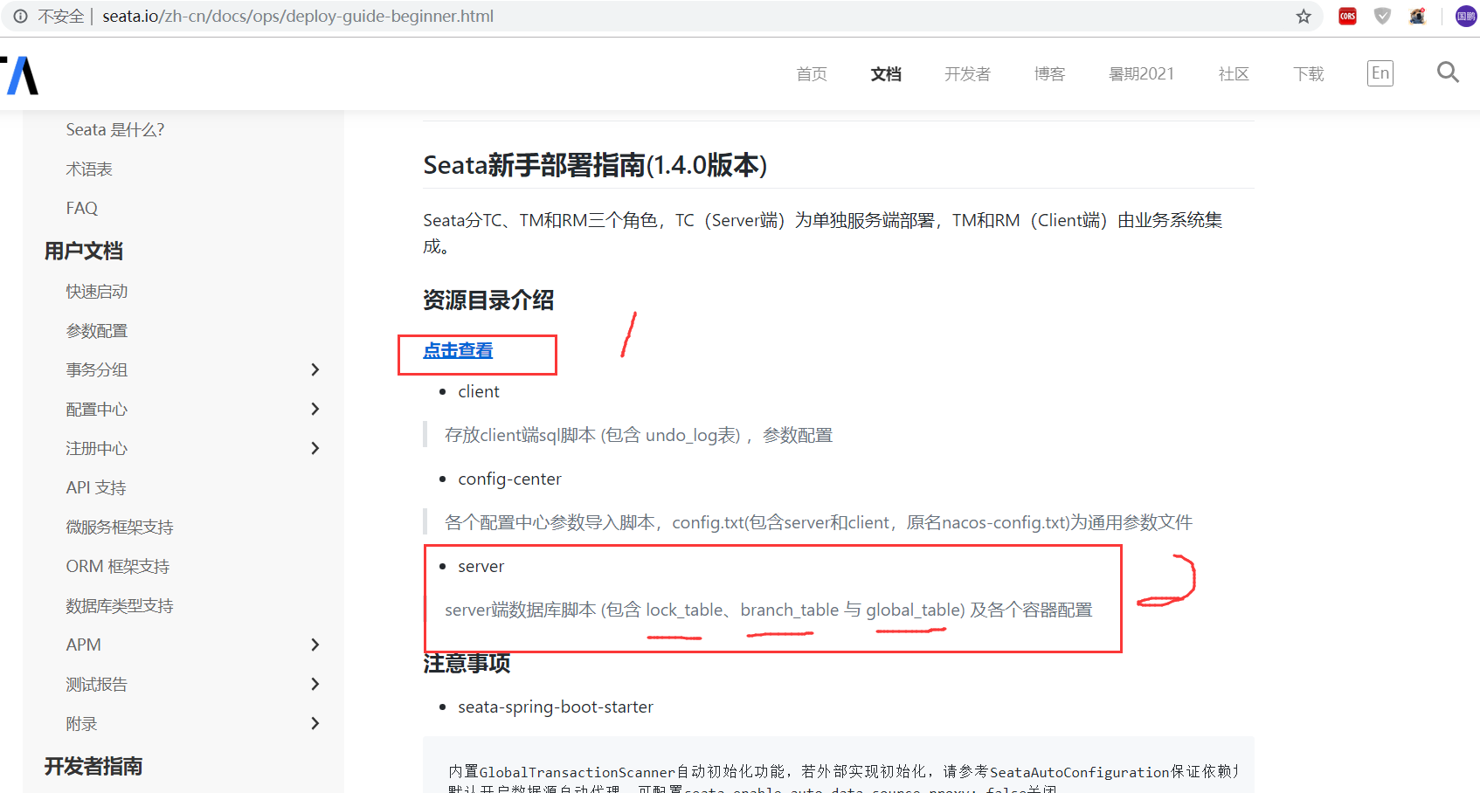Open the 下载 navigation item
The image size is (1480, 793).
coord(1309,74)
